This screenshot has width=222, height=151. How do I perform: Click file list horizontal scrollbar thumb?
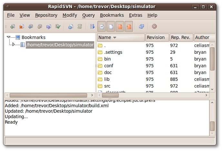click(110, 95)
